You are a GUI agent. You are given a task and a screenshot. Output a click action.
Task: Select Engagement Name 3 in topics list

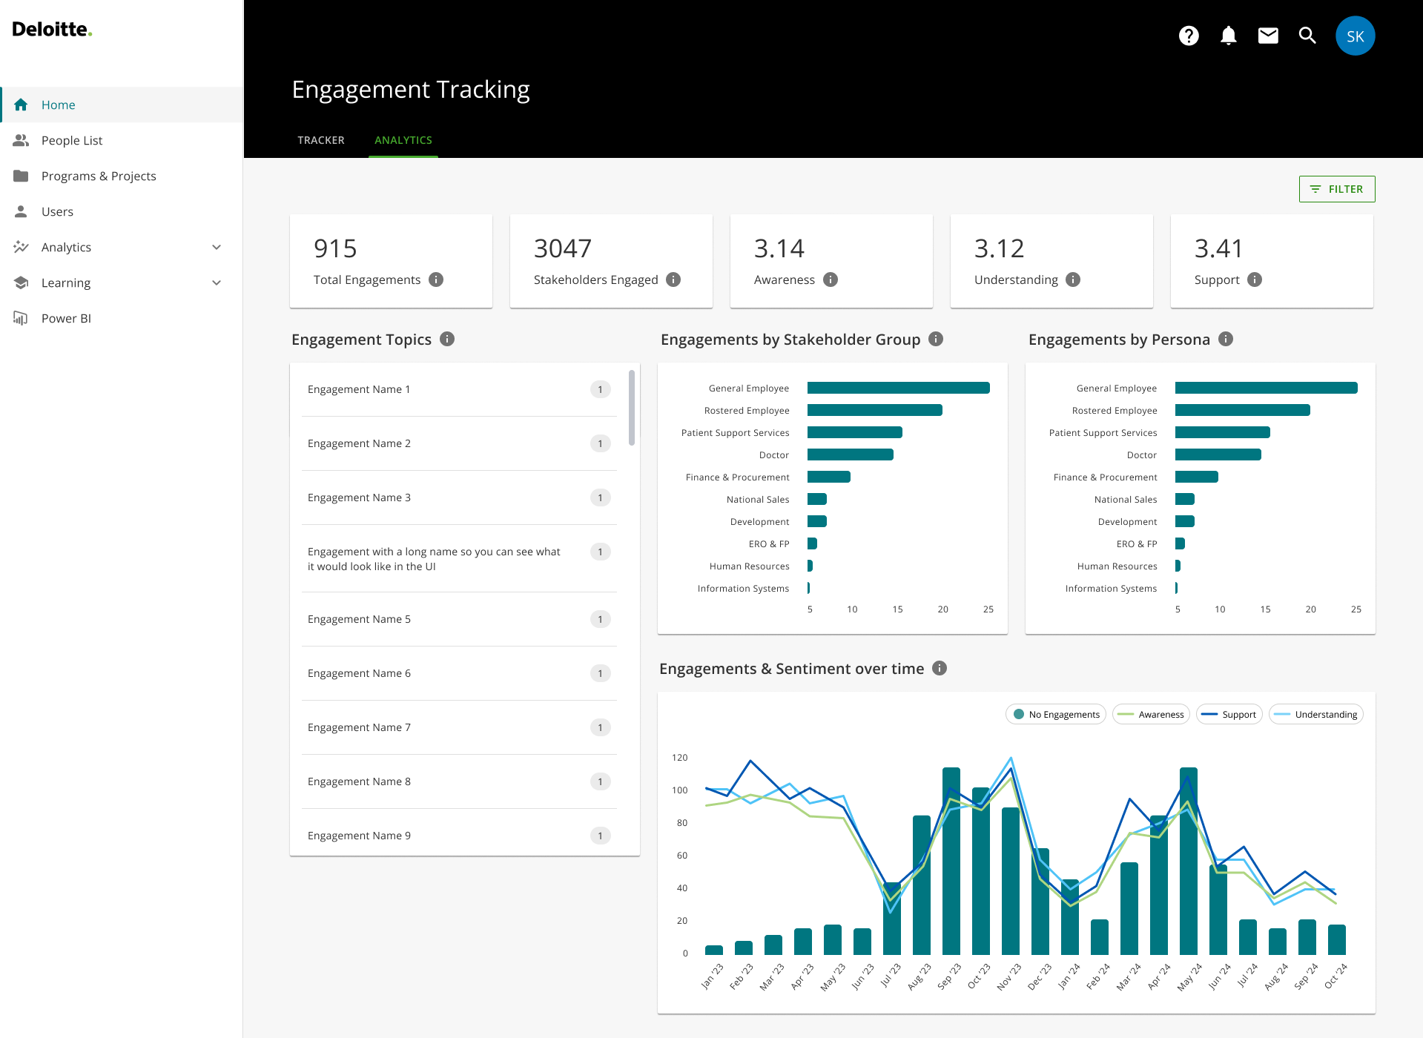pos(359,497)
